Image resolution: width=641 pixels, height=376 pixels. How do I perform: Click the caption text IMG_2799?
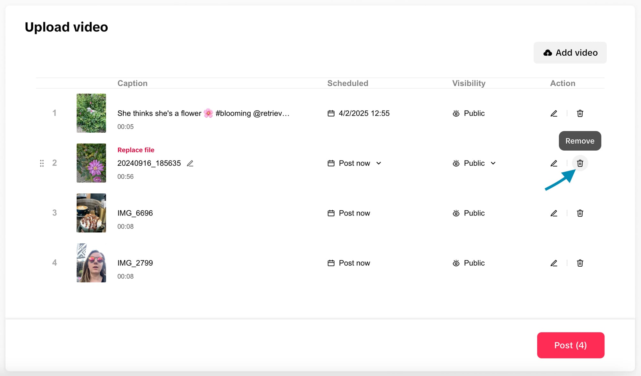point(135,263)
